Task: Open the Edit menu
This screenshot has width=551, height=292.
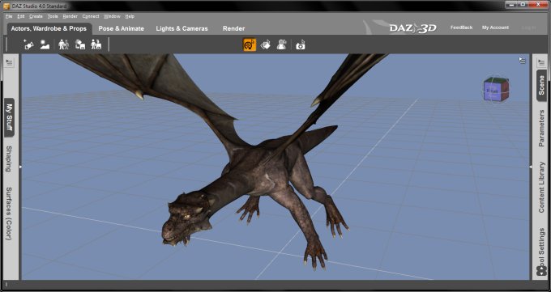Action: 21,16
